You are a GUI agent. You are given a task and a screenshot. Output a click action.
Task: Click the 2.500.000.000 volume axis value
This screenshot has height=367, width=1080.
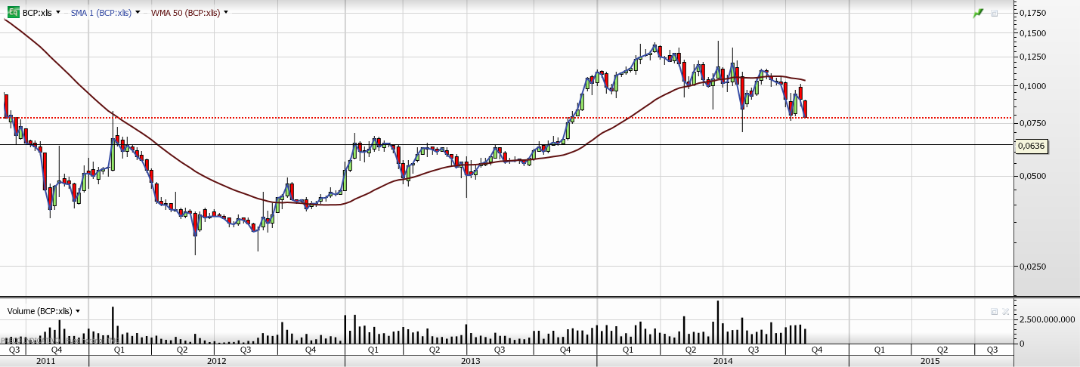[x=1047, y=319]
